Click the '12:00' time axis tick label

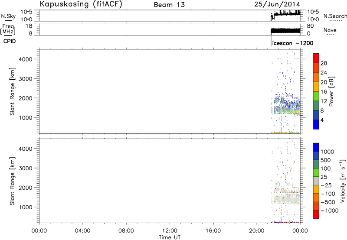[x=170, y=231]
